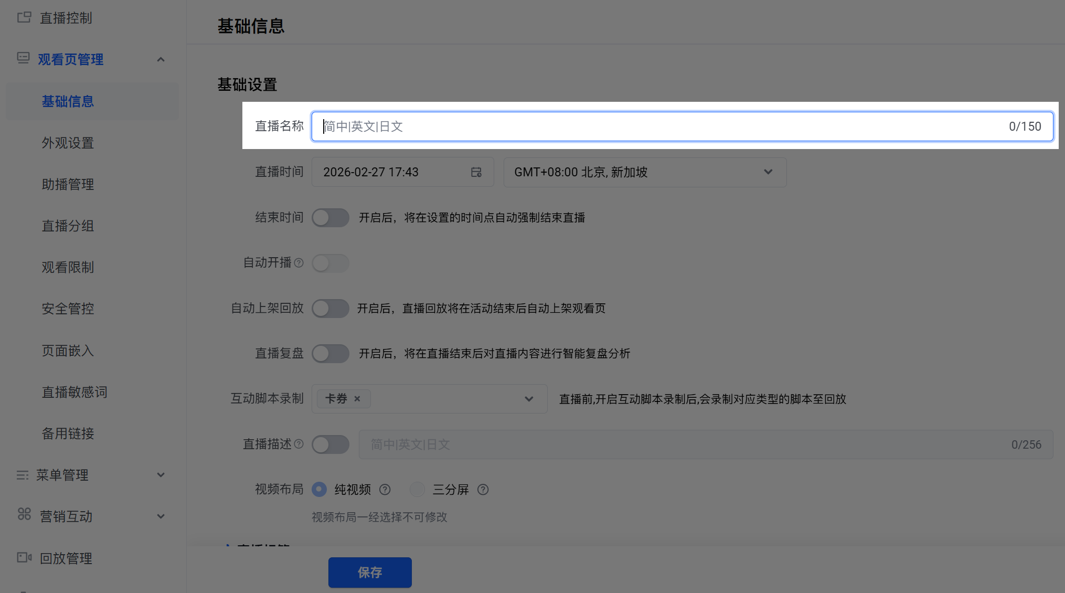The width and height of the screenshot is (1065, 593).
Task: Open the calendar icon in the 直播时间 field
Action: pyautogui.click(x=476, y=172)
